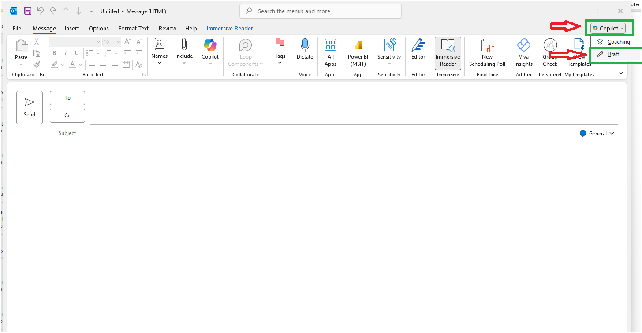Activate the Format Painter brush
642x333 pixels.
37,64
